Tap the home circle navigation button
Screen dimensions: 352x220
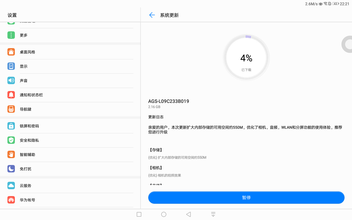[164, 214]
